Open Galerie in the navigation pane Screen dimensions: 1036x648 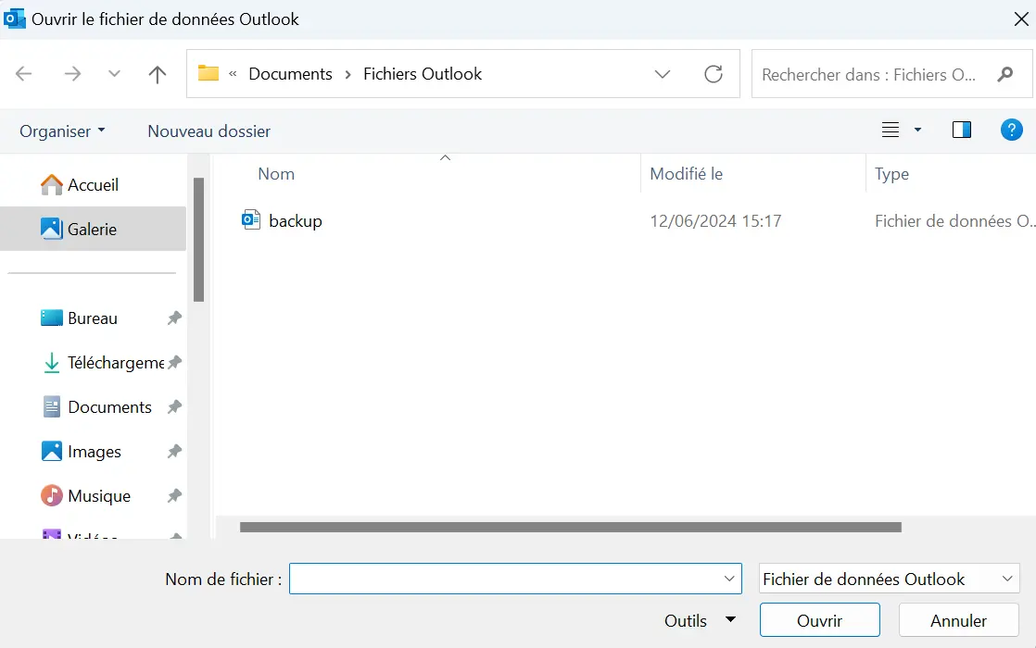click(x=94, y=229)
